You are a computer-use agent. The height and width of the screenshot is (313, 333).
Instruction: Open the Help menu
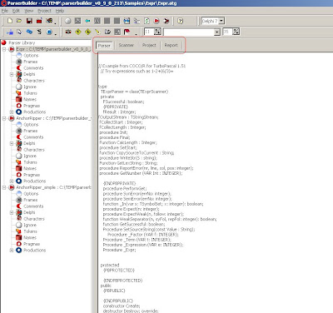[60, 11]
